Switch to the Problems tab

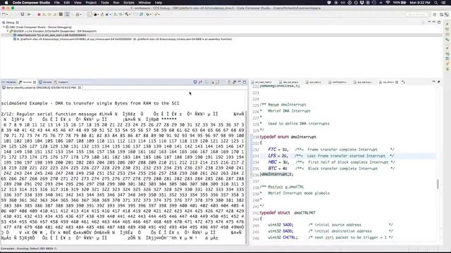click(x=61, y=82)
